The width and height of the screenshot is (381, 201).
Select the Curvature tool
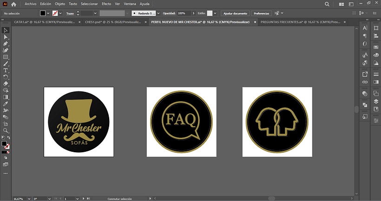[6, 50]
